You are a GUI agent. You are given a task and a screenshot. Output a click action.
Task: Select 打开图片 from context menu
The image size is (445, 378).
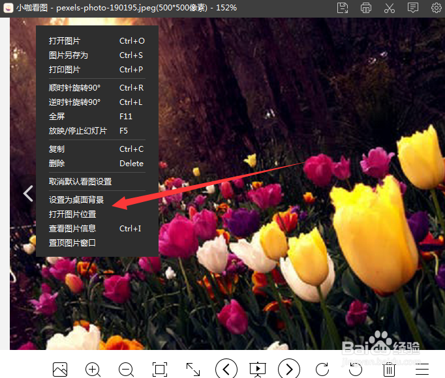click(97, 41)
